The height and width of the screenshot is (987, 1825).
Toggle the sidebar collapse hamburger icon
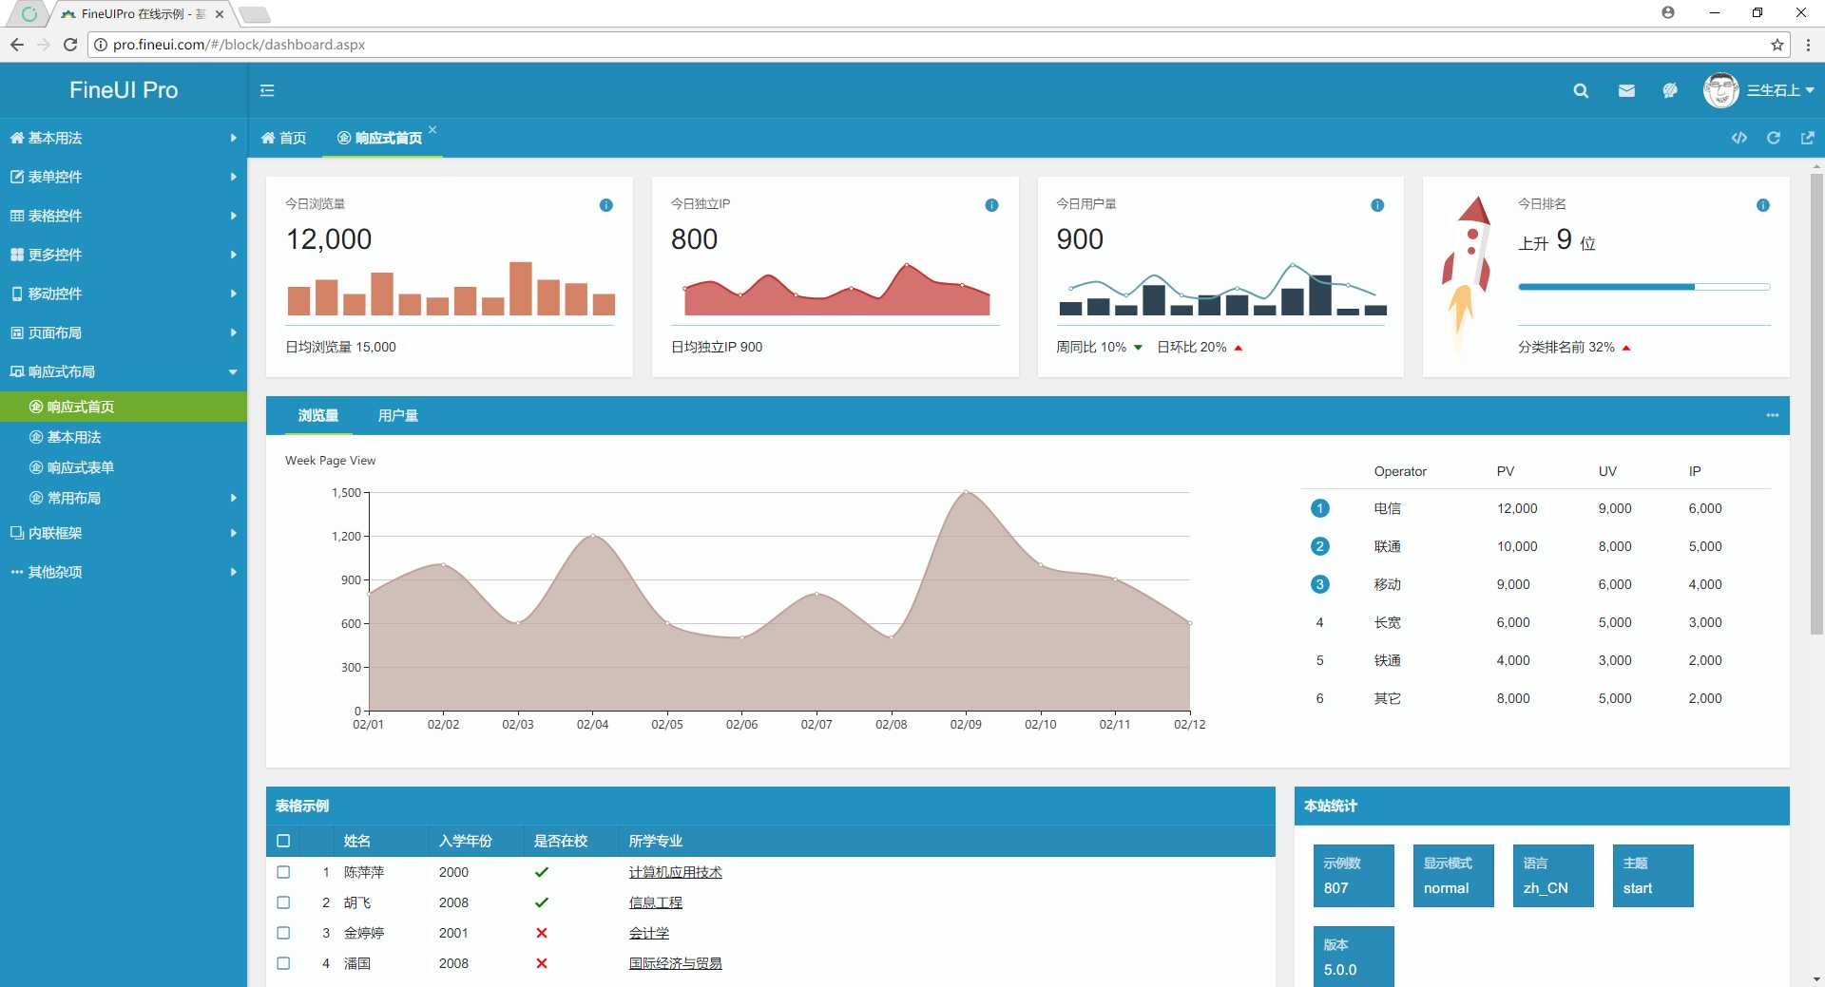coord(267,90)
